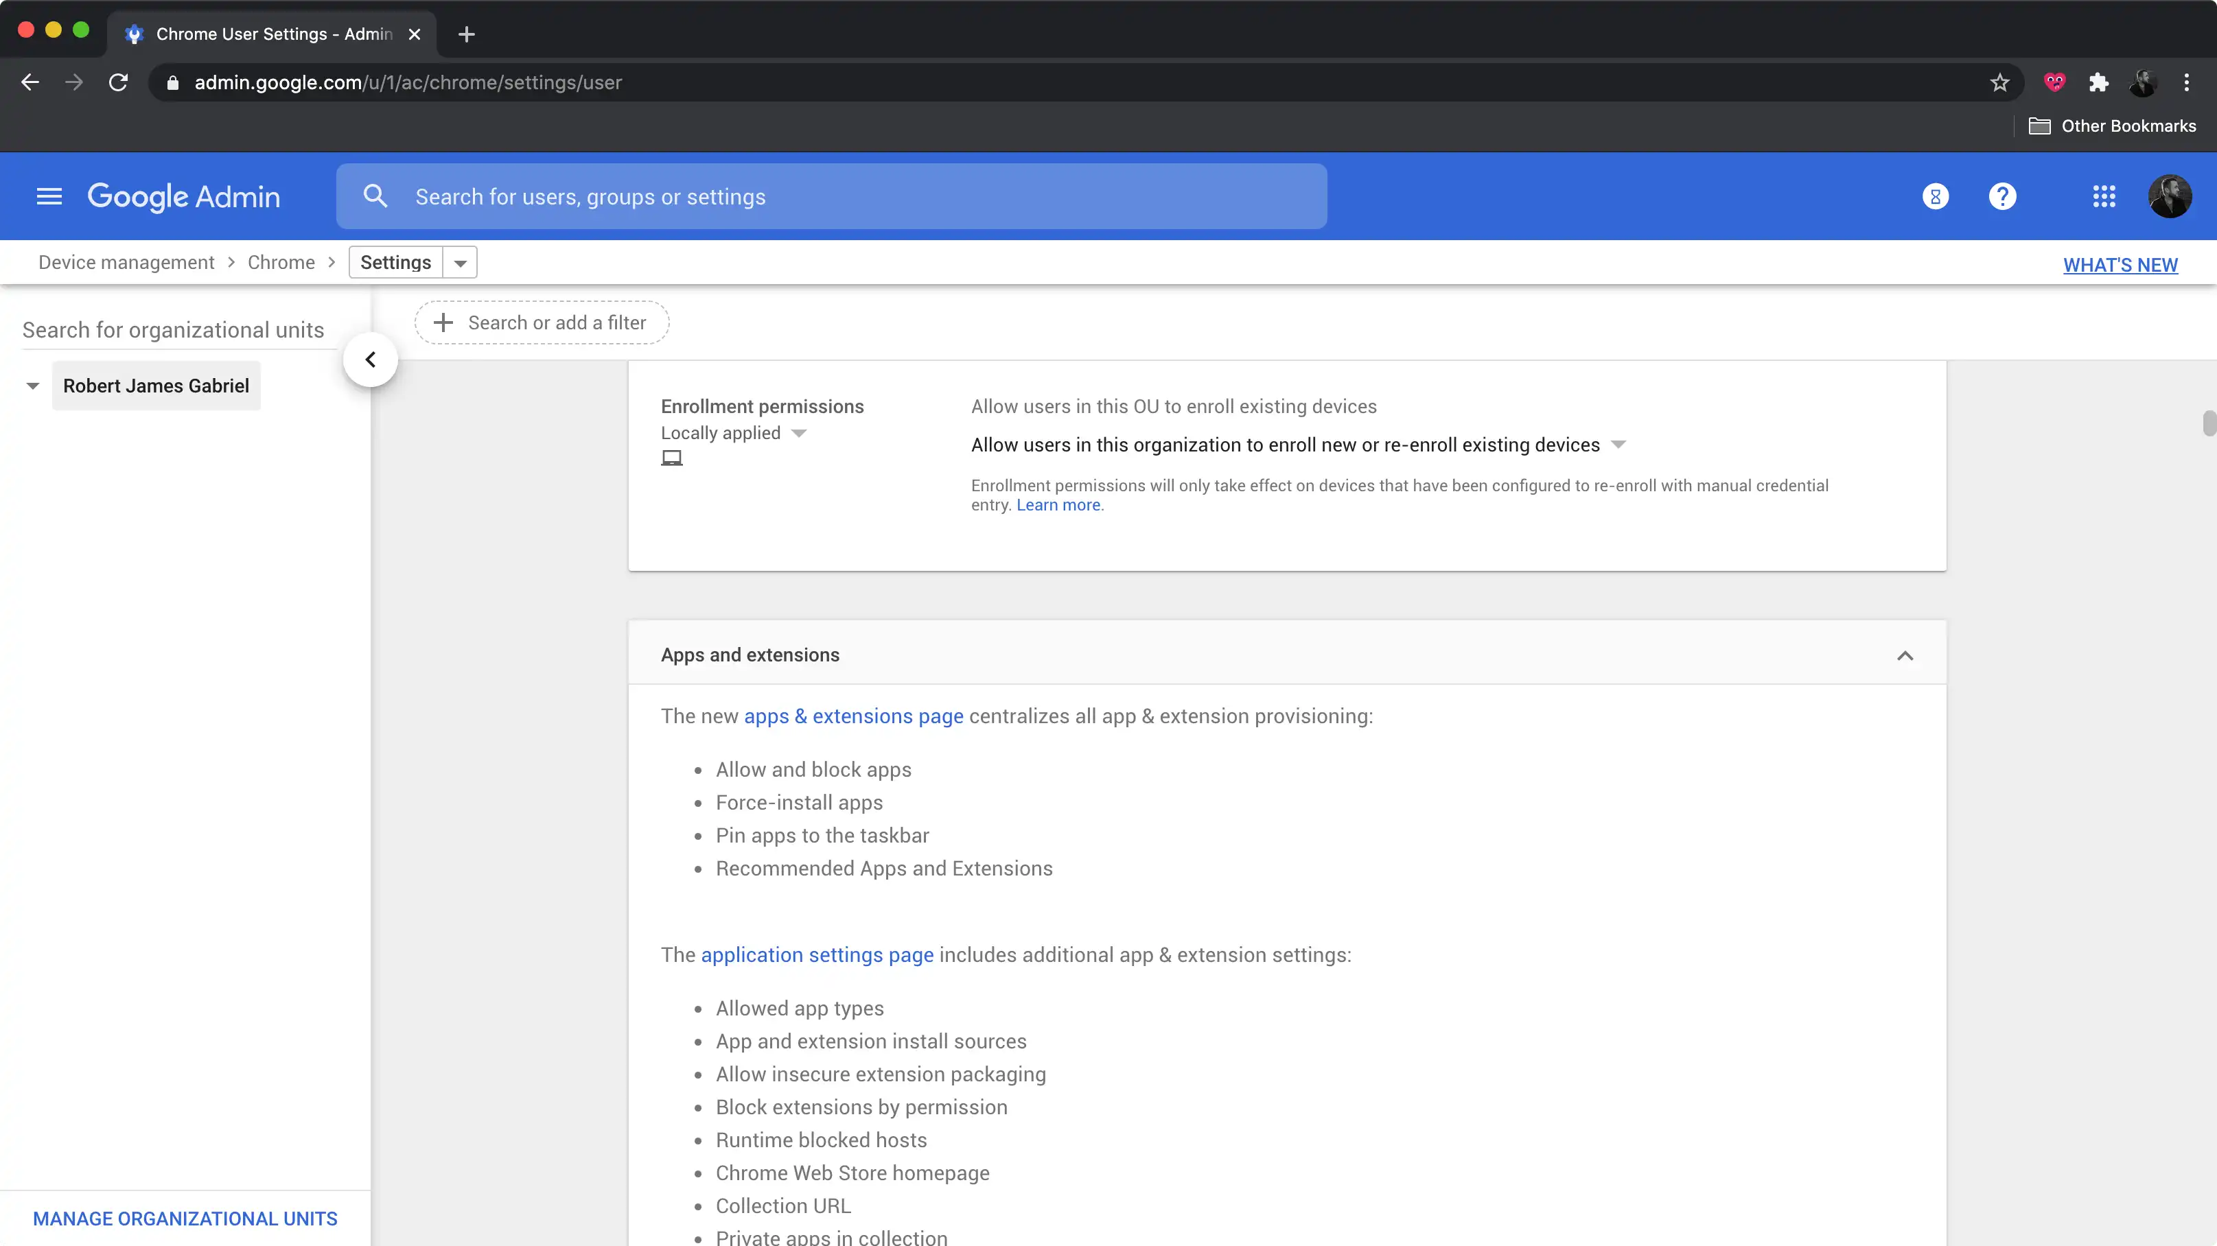Click the browser forward arrow

point(74,82)
